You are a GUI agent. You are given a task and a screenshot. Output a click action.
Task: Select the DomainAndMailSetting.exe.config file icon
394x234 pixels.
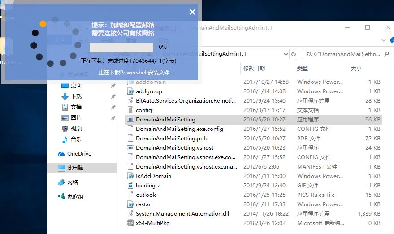130,129
